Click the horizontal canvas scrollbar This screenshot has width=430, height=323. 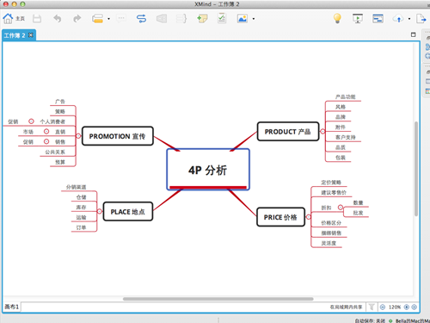(218, 299)
